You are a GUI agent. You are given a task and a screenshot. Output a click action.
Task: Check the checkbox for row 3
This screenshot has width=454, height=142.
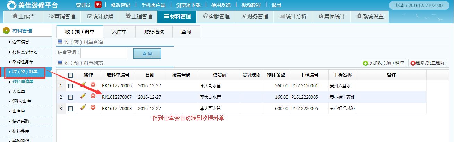tap(71, 109)
